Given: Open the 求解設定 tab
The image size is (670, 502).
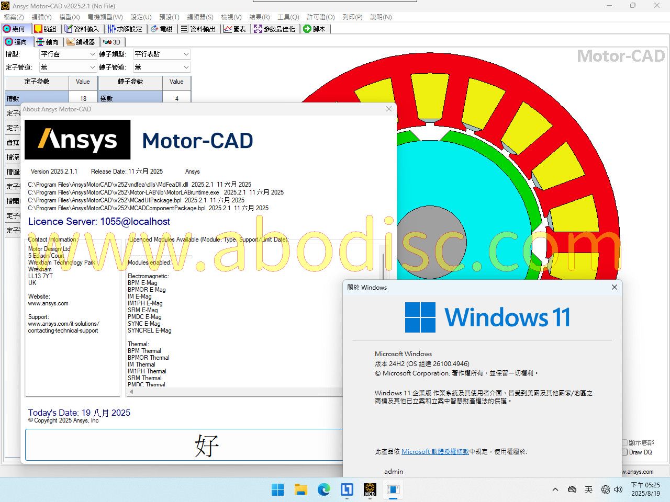Looking at the screenshot, I should point(125,29).
